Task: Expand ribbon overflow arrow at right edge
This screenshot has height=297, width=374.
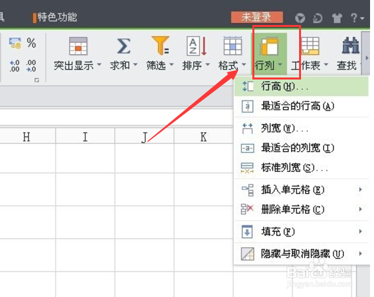Action: (367, 58)
